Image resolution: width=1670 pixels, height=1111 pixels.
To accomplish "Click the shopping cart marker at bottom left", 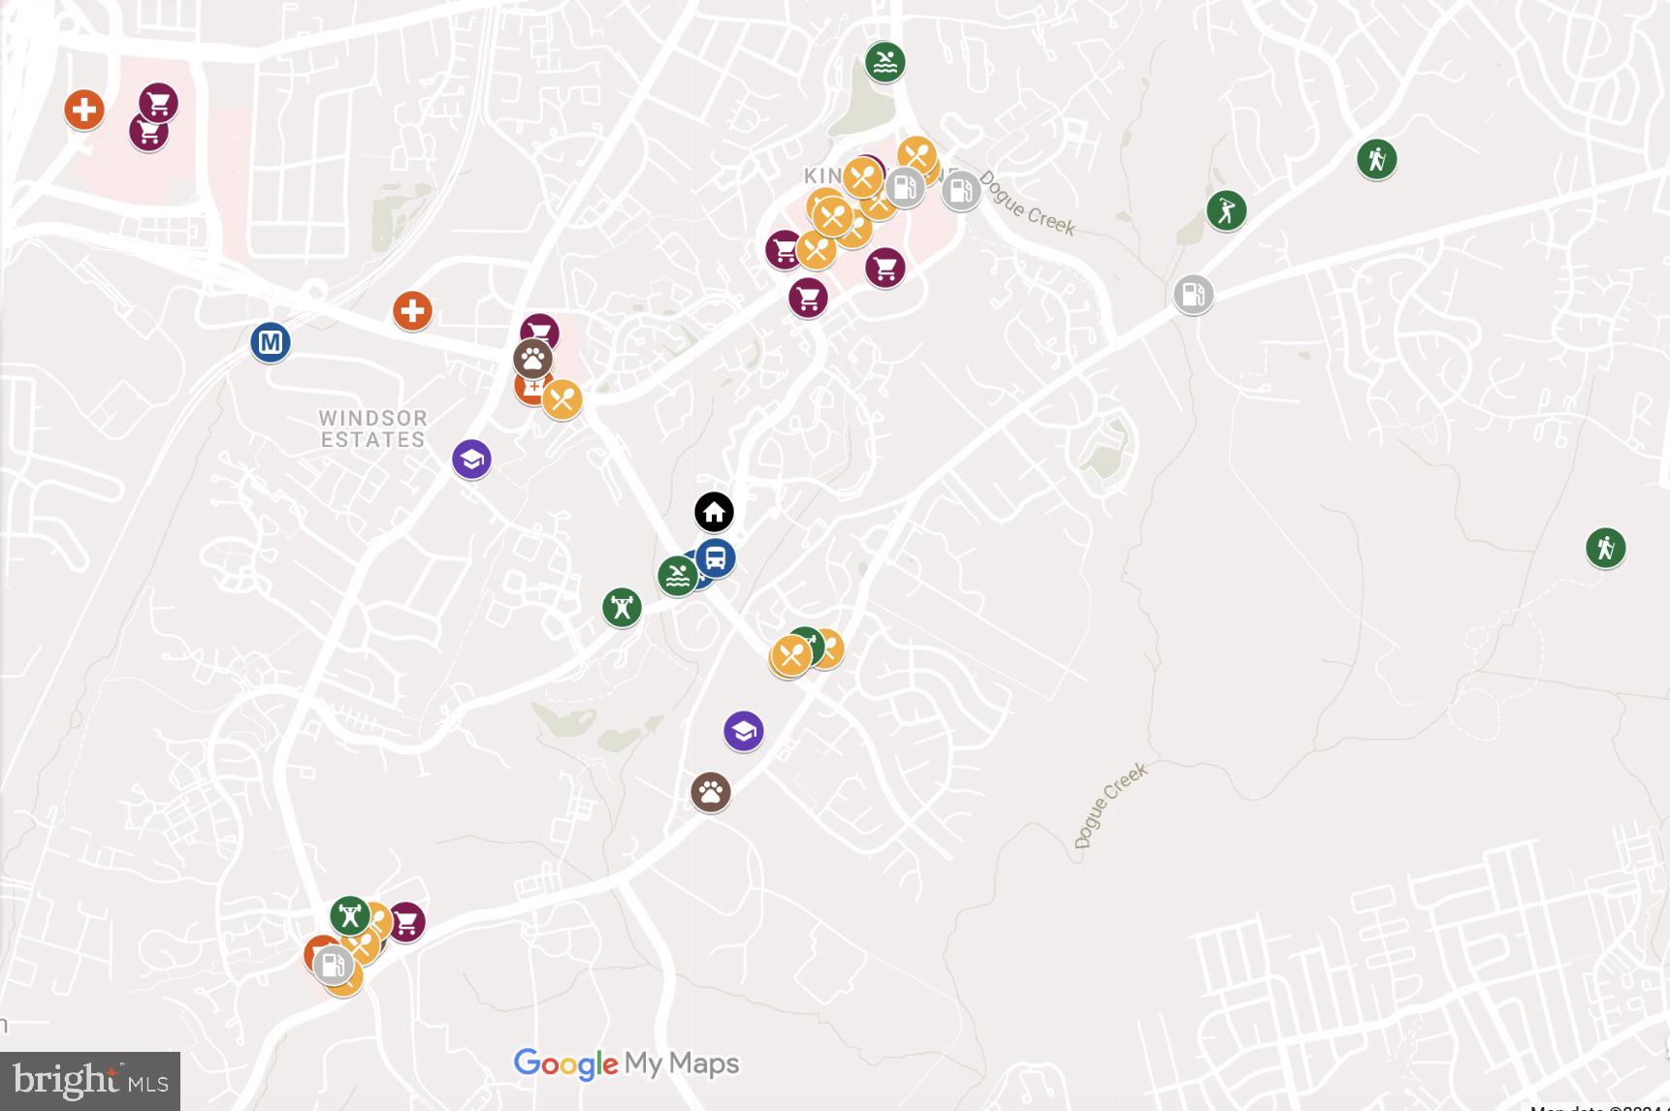I will (405, 921).
